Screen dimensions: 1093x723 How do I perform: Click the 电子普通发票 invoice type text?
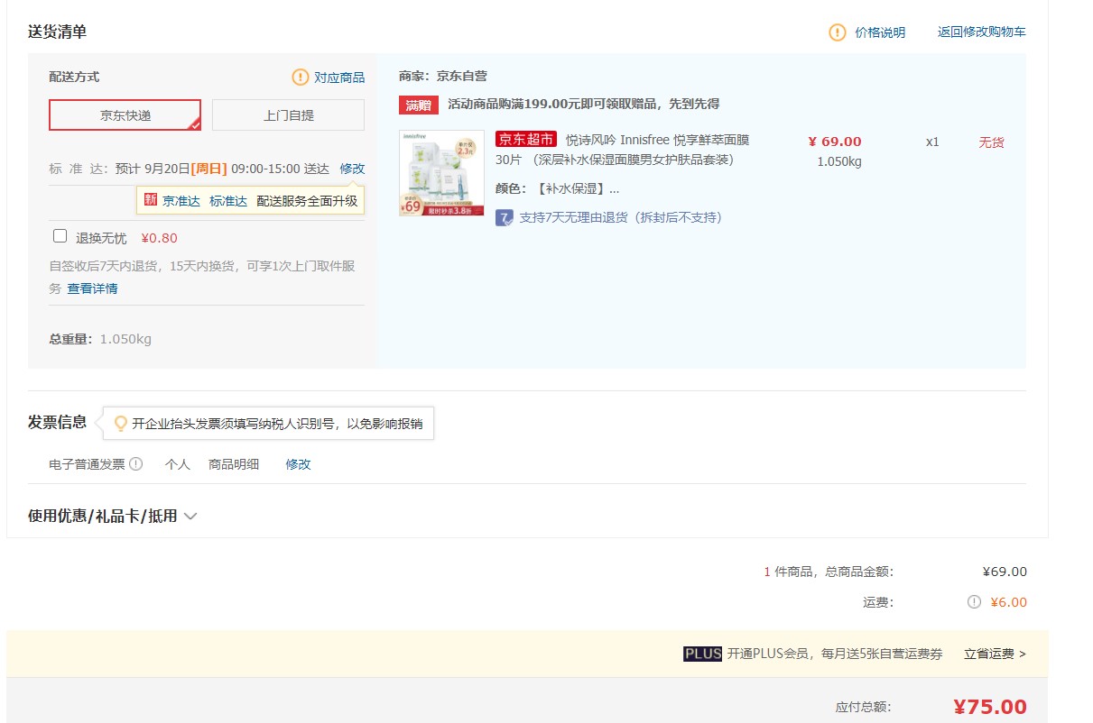point(87,464)
